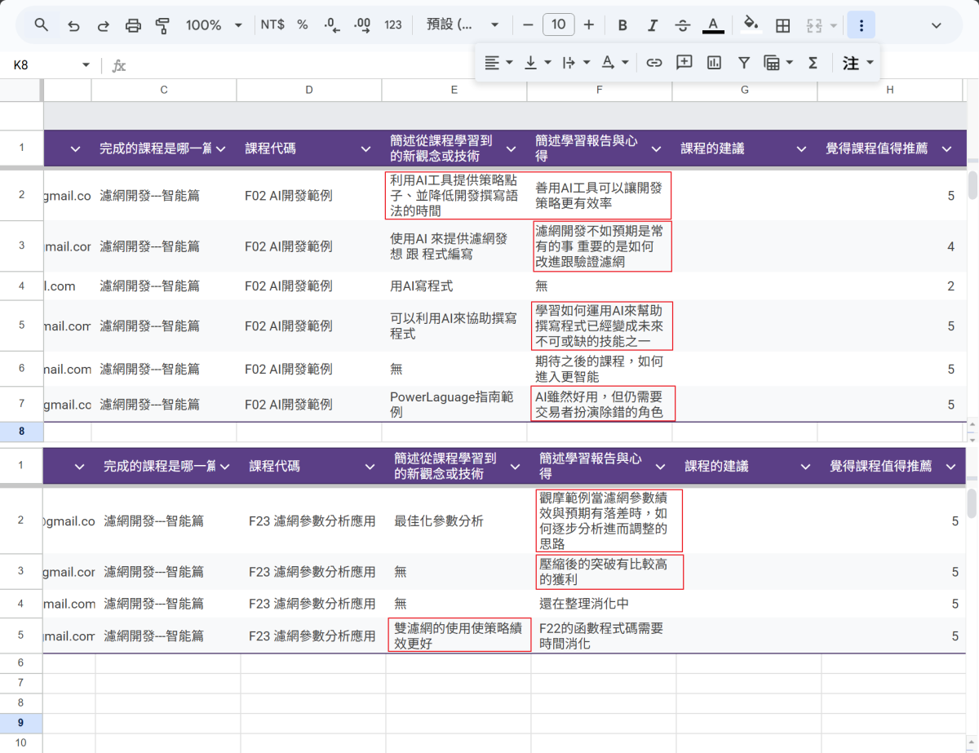Select the cell 期待之後的課程，如何進入更智能

click(x=600, y=369)
